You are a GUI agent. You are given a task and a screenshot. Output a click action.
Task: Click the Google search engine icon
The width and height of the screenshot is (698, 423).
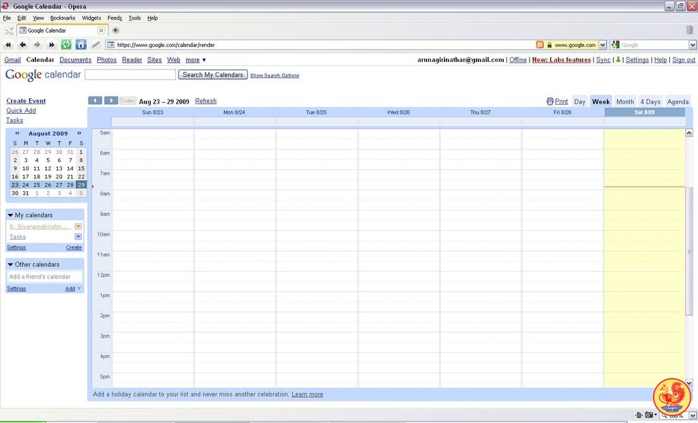pos(616,45)
